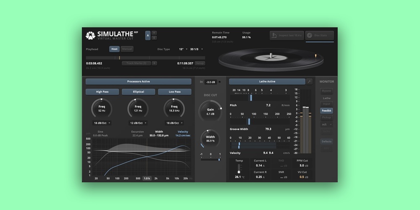The width and height of the screenshot is (420, 210).
Task: Click the Delta monitor button
Action: (x=326, y=131)
